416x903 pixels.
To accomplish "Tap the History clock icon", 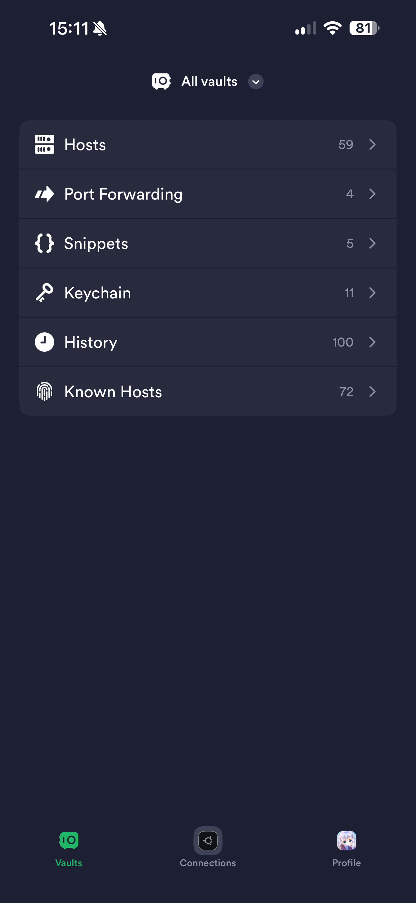I will point(45,342).
